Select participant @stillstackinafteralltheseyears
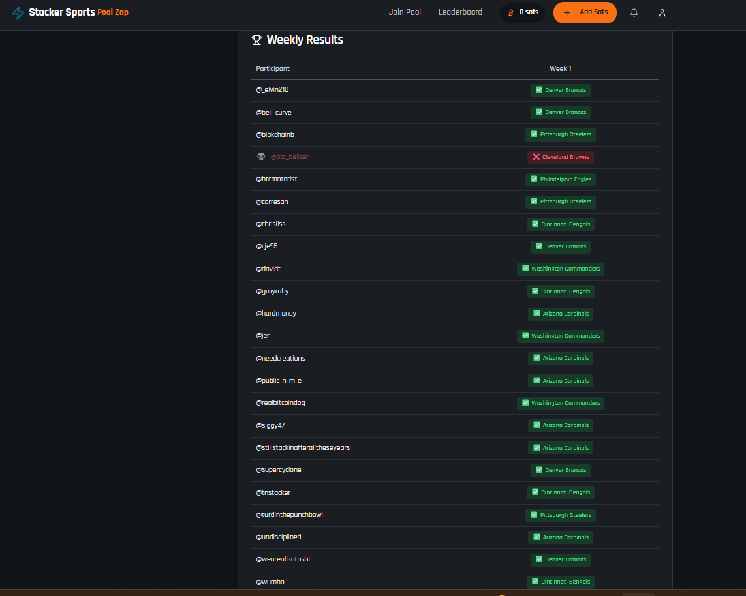The height and width of the screenshot is (596, 746). (303, 448)
